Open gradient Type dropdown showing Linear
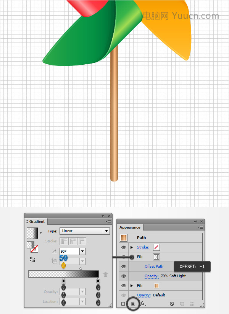The width and height of the screenshot is (229, 314). click(85, 231)
